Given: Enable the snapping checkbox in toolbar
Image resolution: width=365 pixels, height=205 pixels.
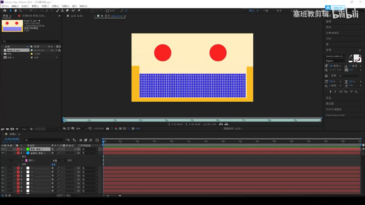Looking at the screenshot, I should coord(108,11).
